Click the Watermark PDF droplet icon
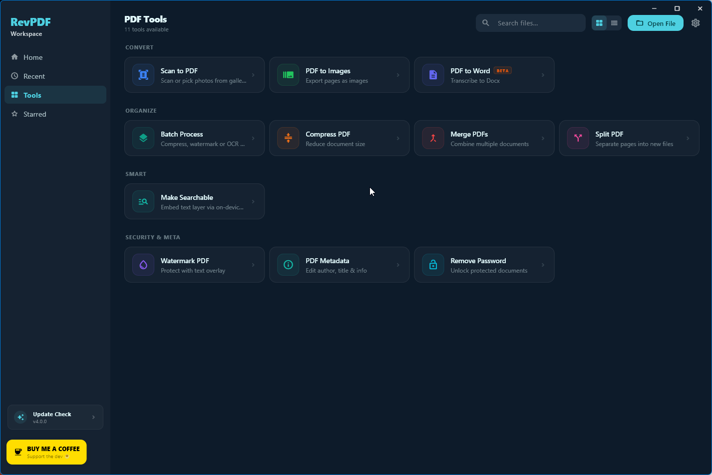 pyautogui.click(x=143, y=265)
